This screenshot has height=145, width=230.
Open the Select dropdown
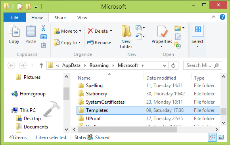coord(197,40)
